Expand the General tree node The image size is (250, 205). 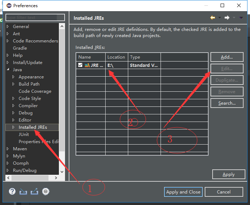point(8,26)
